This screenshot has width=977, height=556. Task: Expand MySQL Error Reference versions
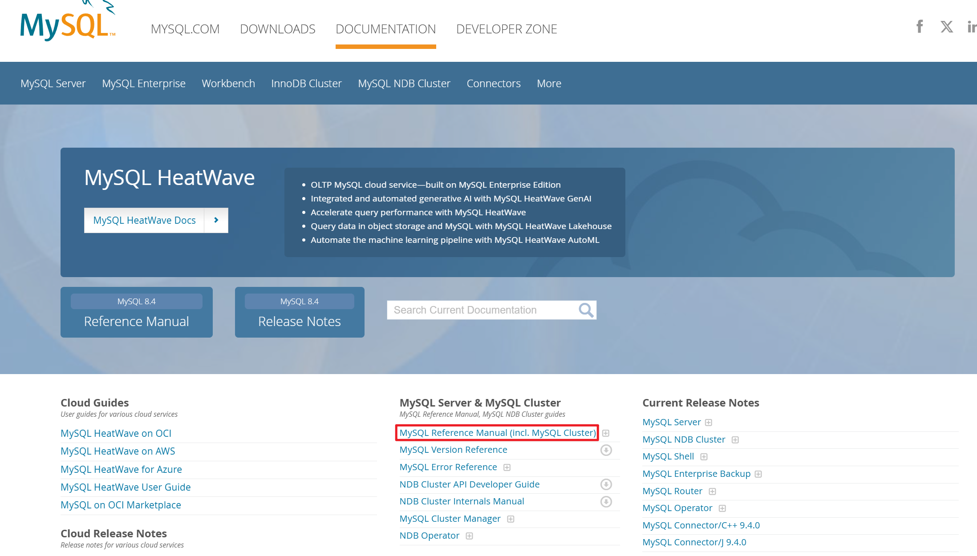click(x=507, y=467)
